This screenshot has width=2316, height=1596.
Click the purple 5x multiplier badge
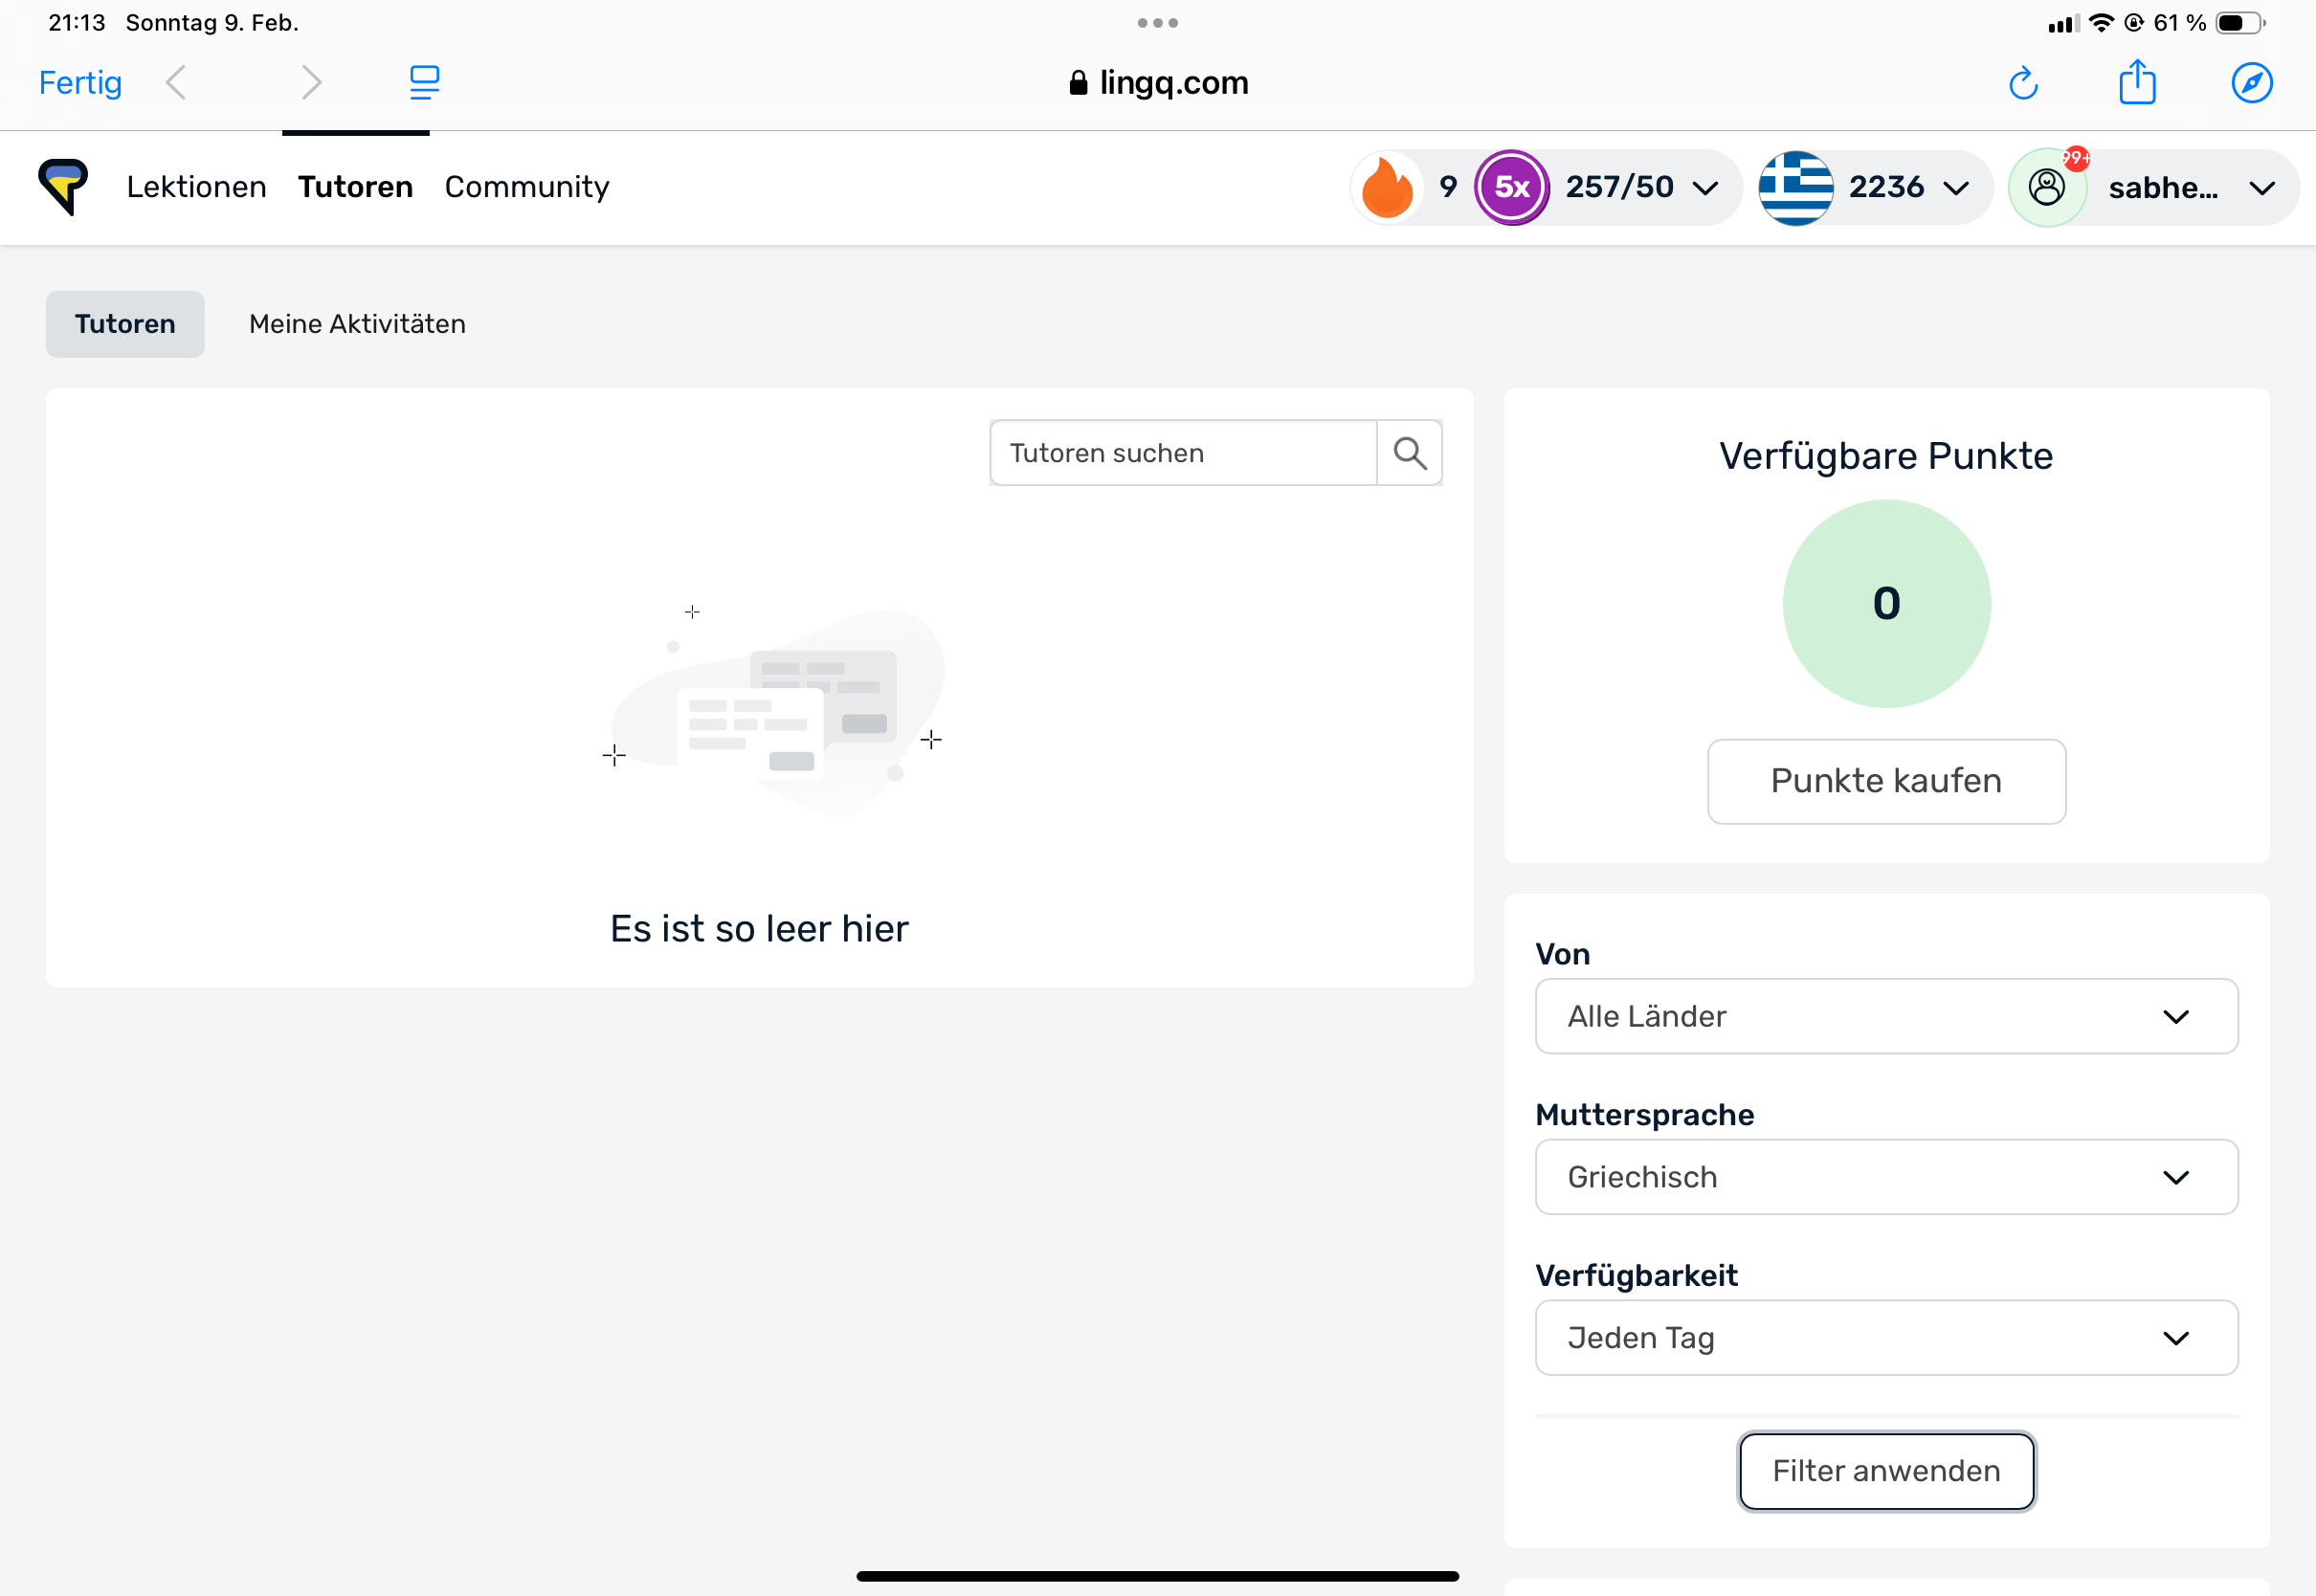(x=1511, y=187)
